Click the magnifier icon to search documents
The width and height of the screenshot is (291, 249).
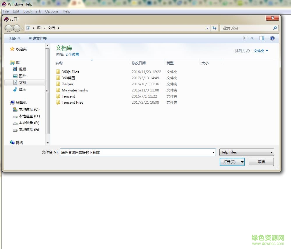(x=275, y=28)
